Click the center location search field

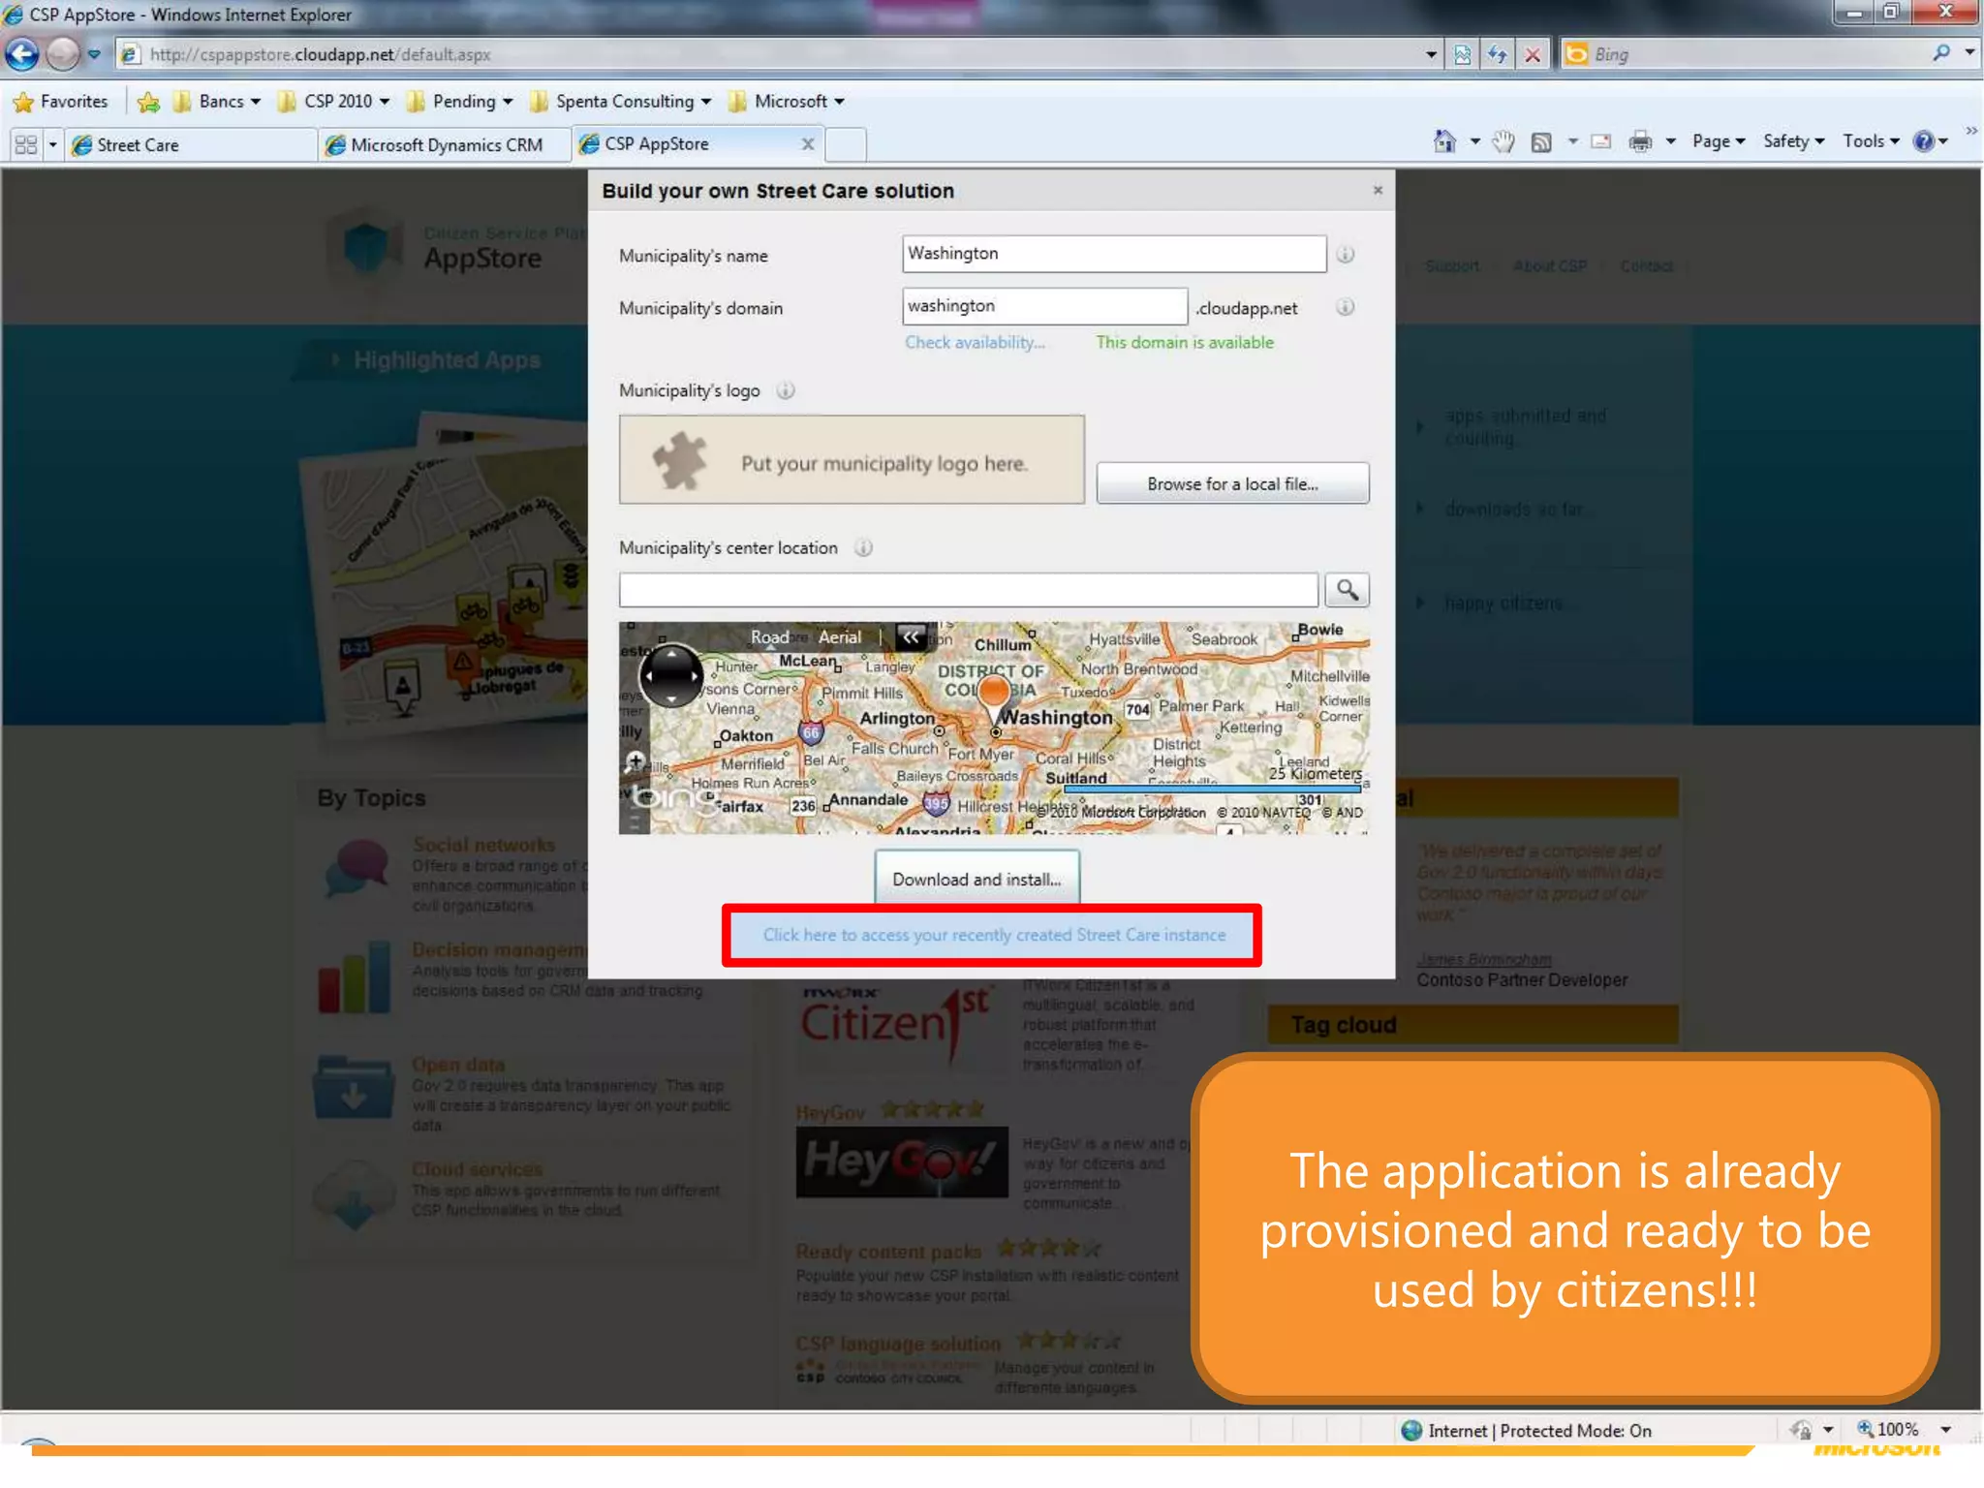[x=969, y=590]
